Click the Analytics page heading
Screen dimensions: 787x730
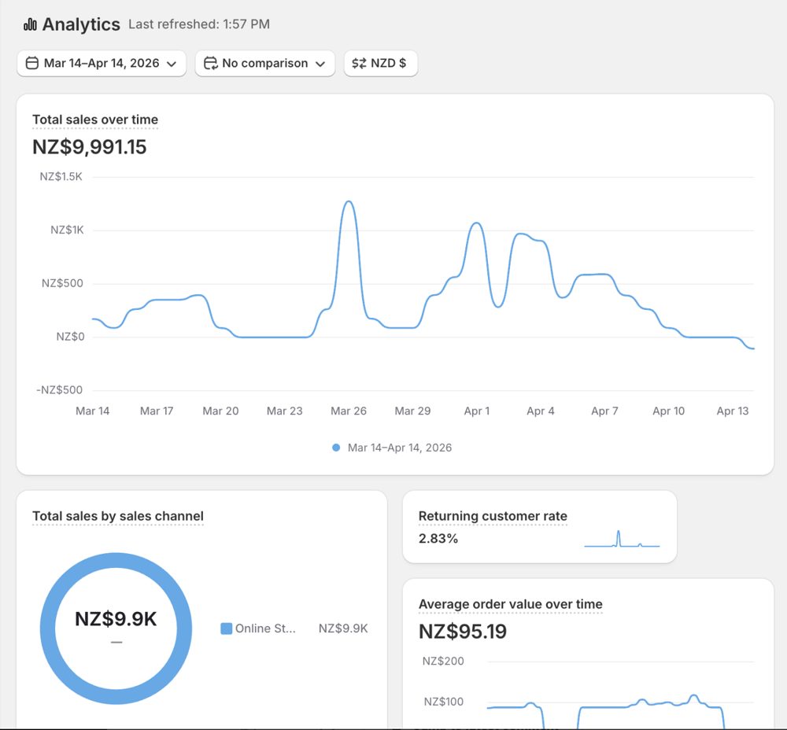click(81, 24)
